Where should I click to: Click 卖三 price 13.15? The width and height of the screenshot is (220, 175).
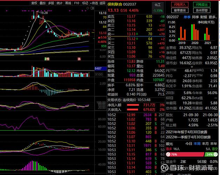(x=131, y=26)
